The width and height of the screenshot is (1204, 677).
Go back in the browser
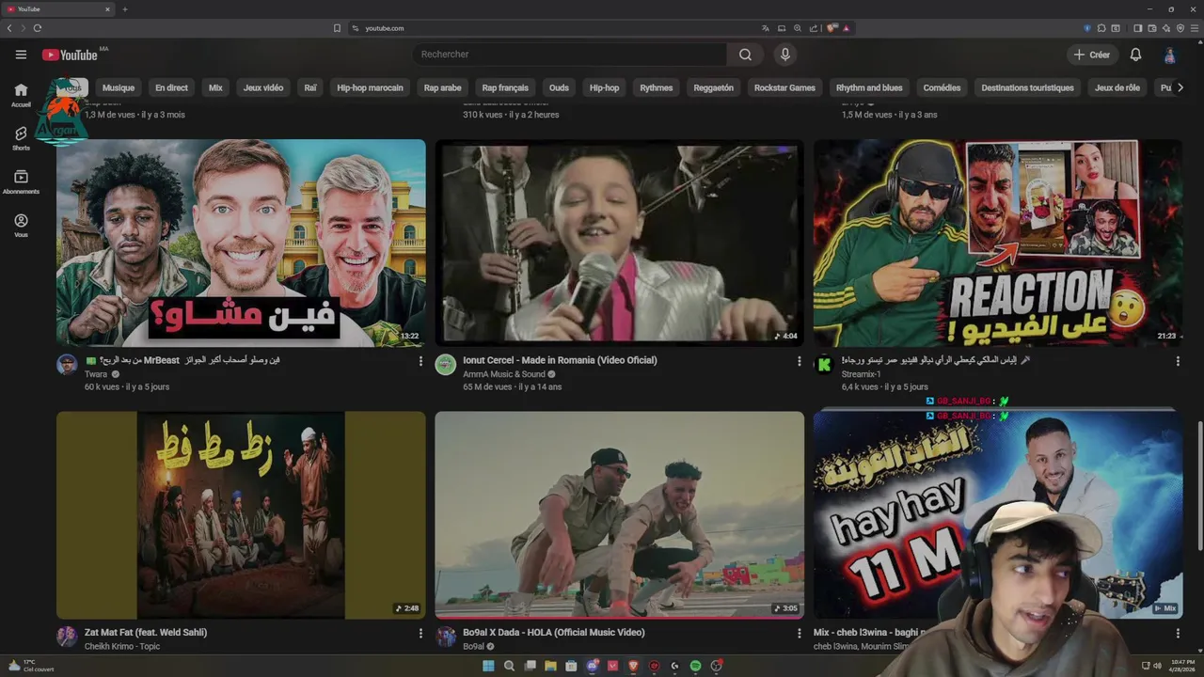[x=9, y=28]
